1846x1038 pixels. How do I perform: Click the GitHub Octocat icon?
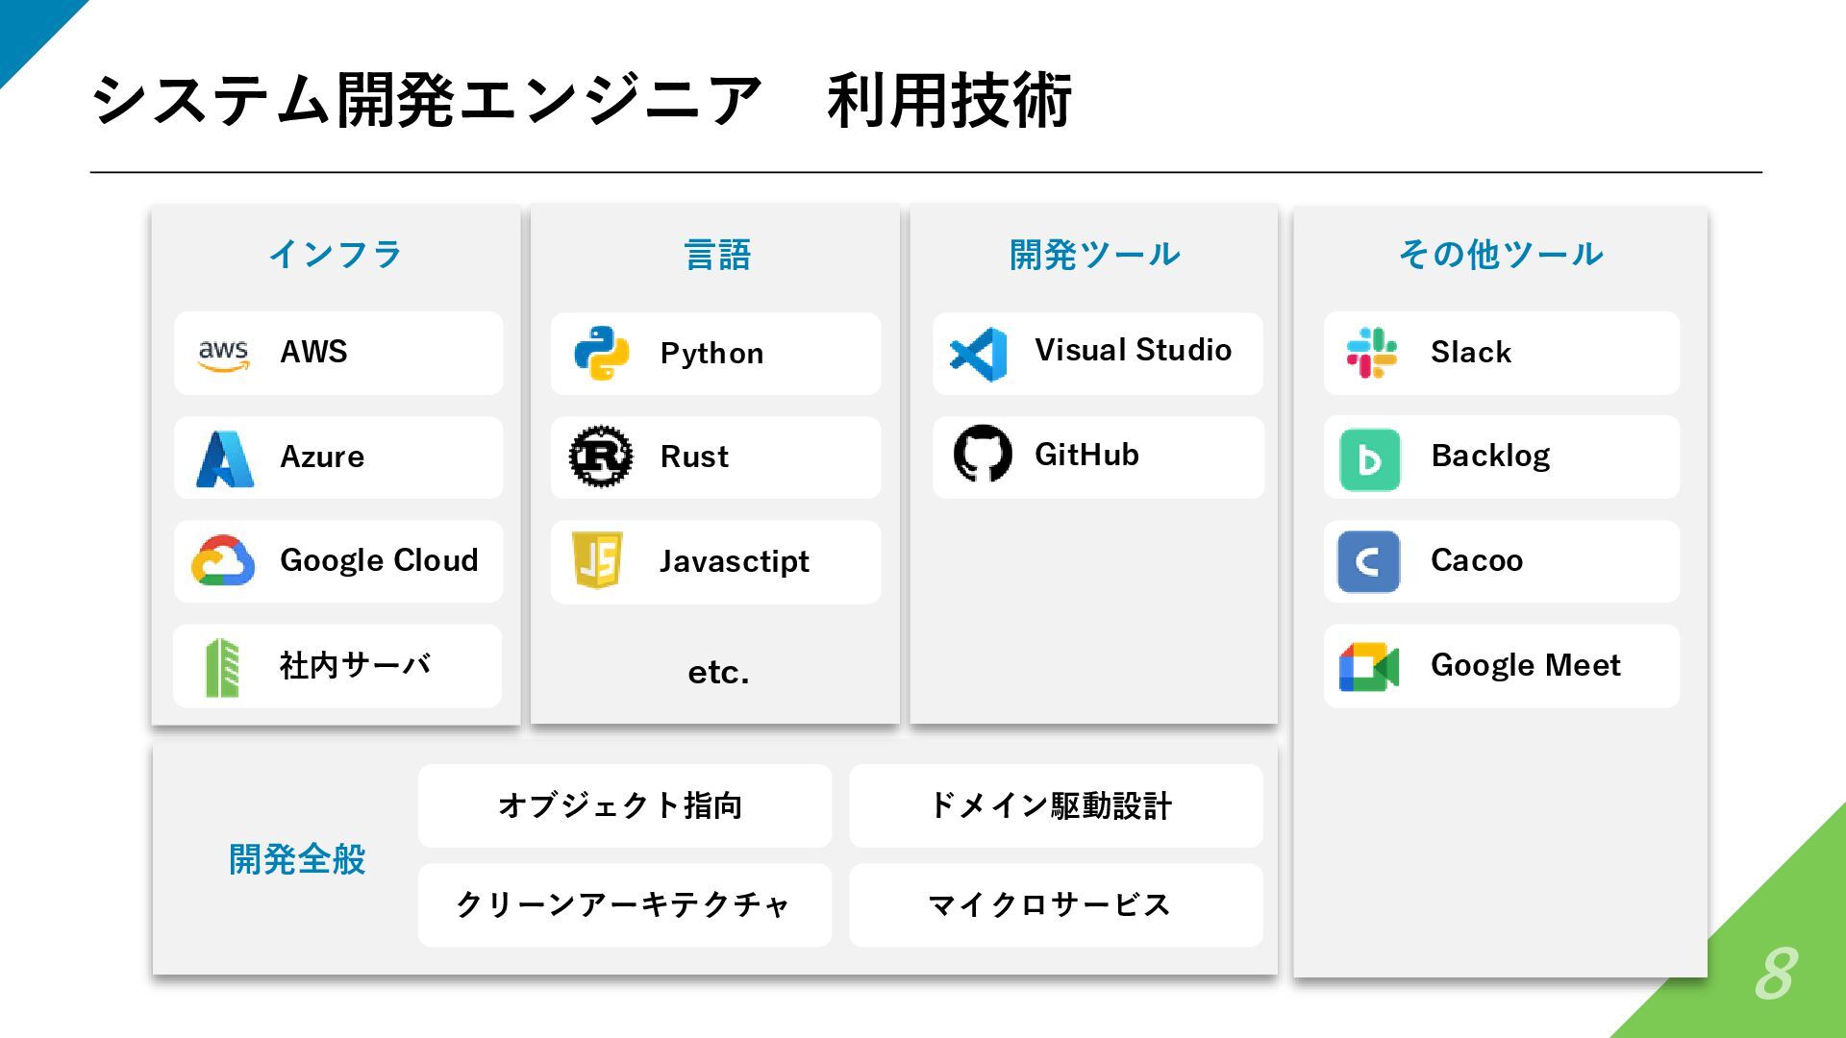[x=983, y=454]
